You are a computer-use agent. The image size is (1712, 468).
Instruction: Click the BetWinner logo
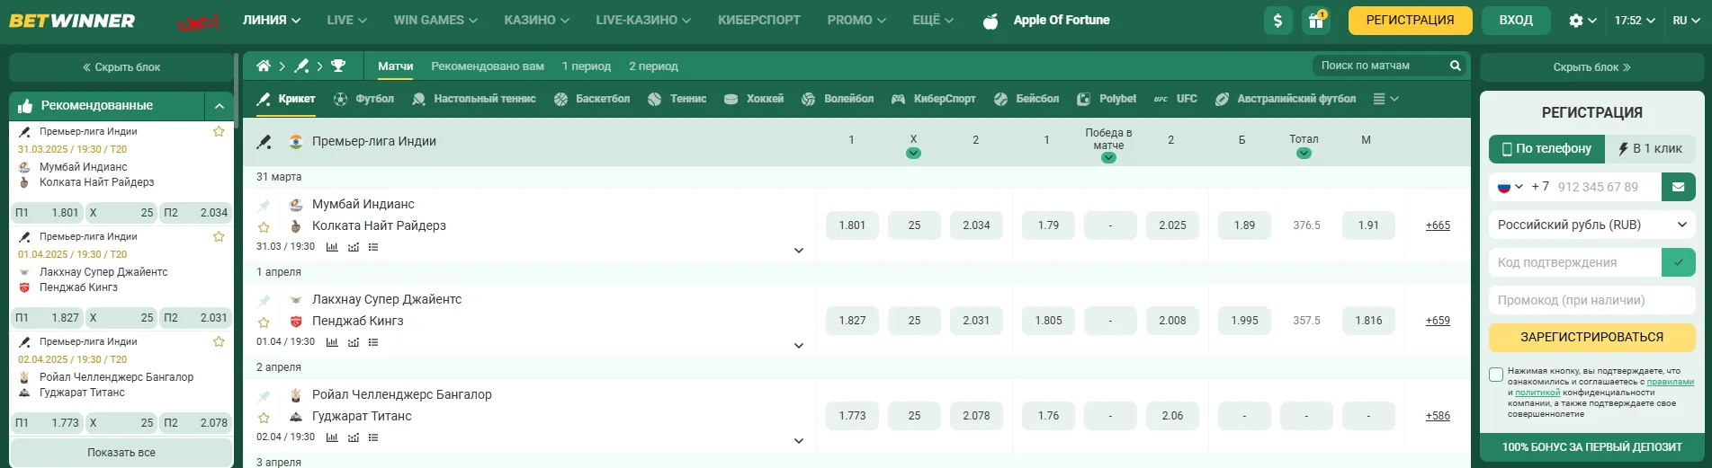72,20
